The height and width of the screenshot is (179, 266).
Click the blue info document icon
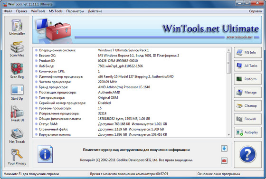[45, 154]
